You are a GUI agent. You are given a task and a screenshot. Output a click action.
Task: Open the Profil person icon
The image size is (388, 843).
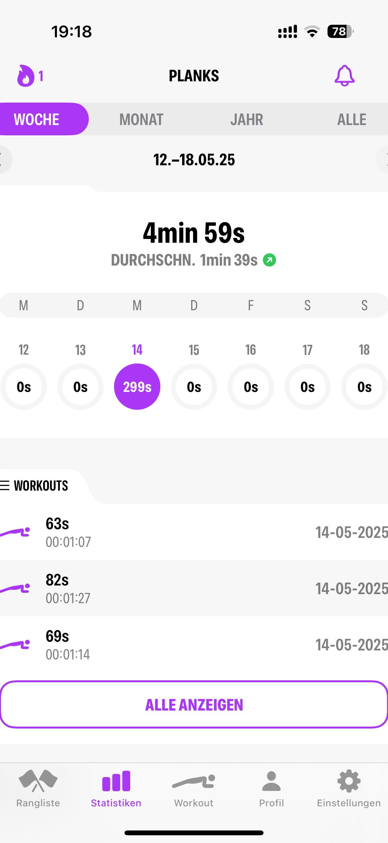point(271,781)
